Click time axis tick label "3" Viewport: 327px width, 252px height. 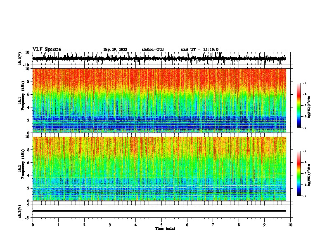tap(110, 225)
